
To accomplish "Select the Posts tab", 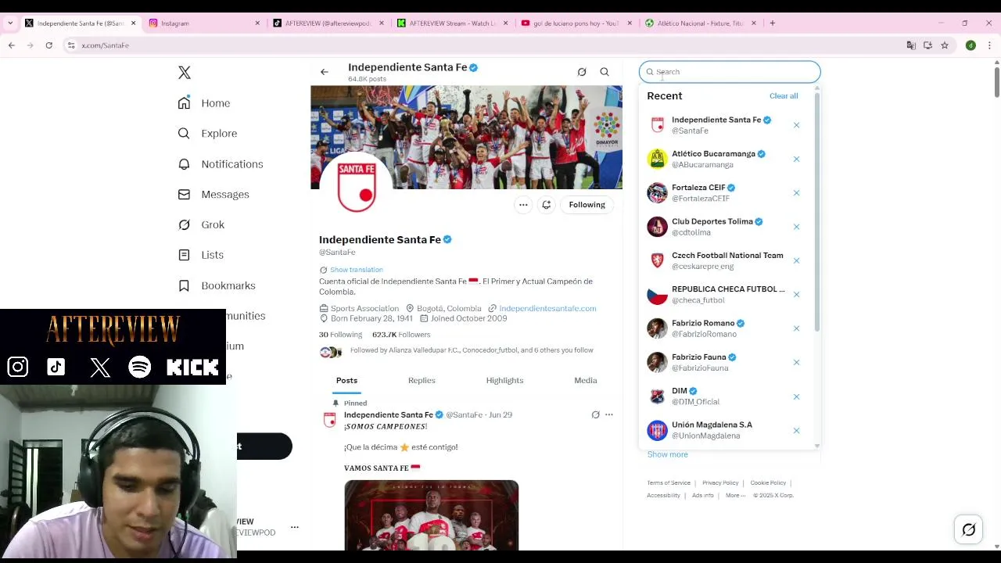I will [346, 381].
